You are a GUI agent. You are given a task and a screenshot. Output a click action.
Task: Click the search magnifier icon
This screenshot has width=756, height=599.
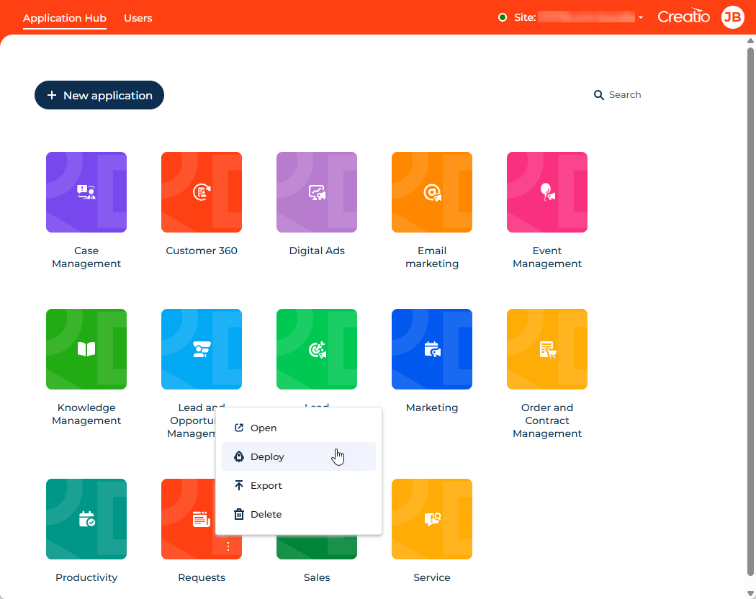(598, 95)
